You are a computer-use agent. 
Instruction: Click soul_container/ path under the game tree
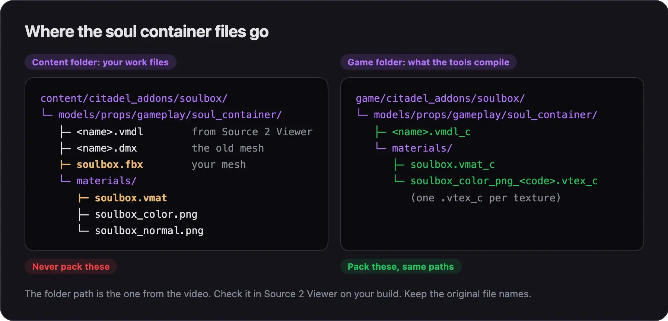[486, 115]
